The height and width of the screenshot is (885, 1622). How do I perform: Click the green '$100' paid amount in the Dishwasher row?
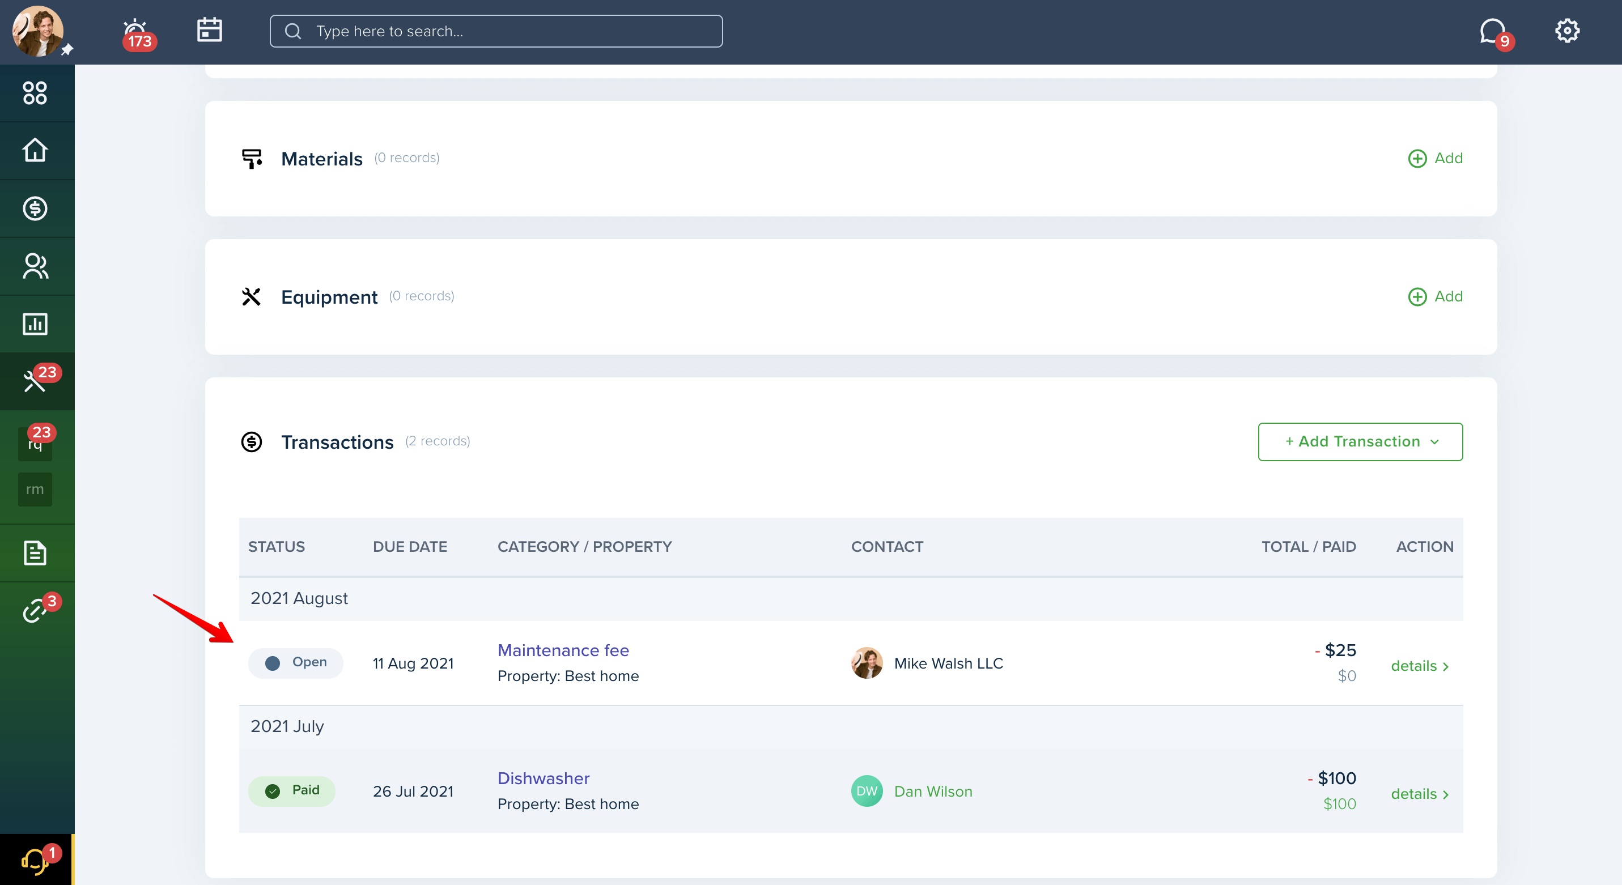coord(1339,805)
